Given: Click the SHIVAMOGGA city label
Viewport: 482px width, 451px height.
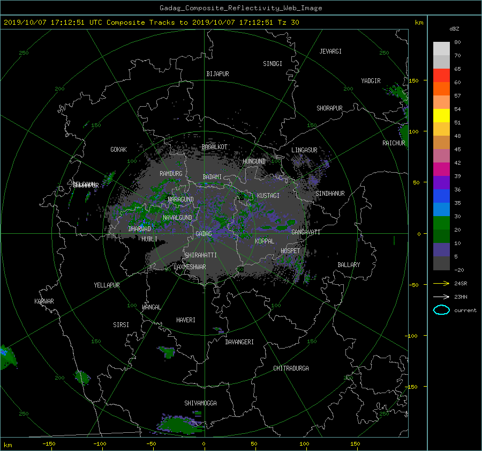Looking at the screenshot, I should pos(200,403).
